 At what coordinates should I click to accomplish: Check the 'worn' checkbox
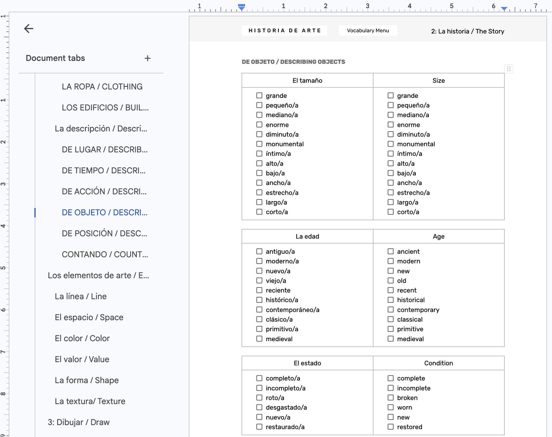click(391, 407)
